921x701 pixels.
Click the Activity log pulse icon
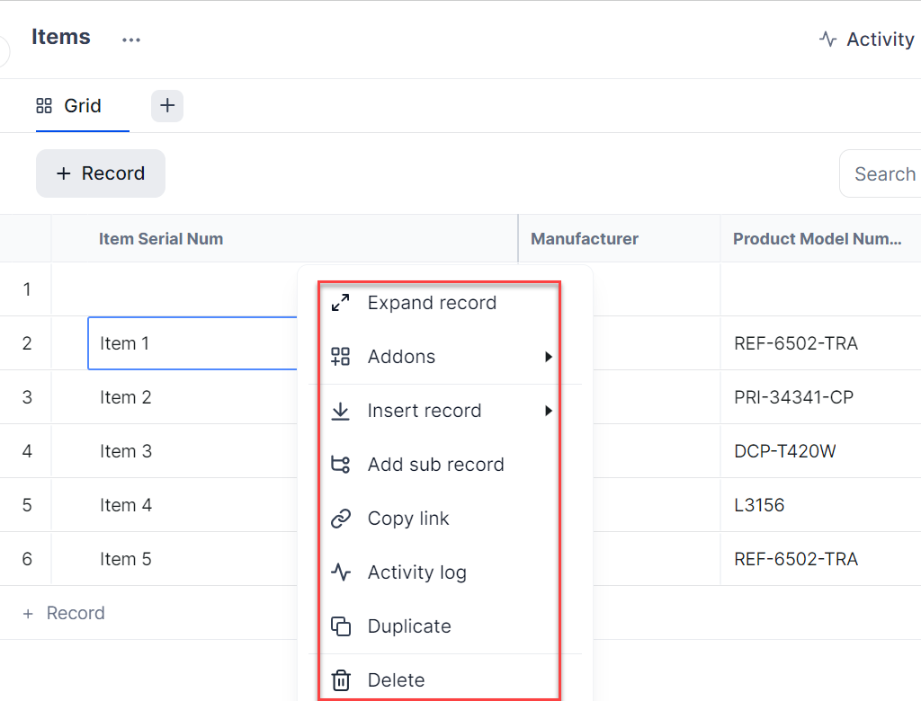pyautogui.click(x=341, y=572)
